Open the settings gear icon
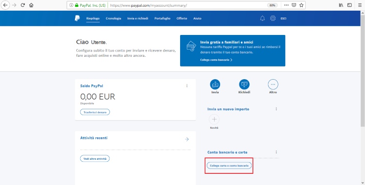Viewport: 365px width, 185px height. pos(273,18)
